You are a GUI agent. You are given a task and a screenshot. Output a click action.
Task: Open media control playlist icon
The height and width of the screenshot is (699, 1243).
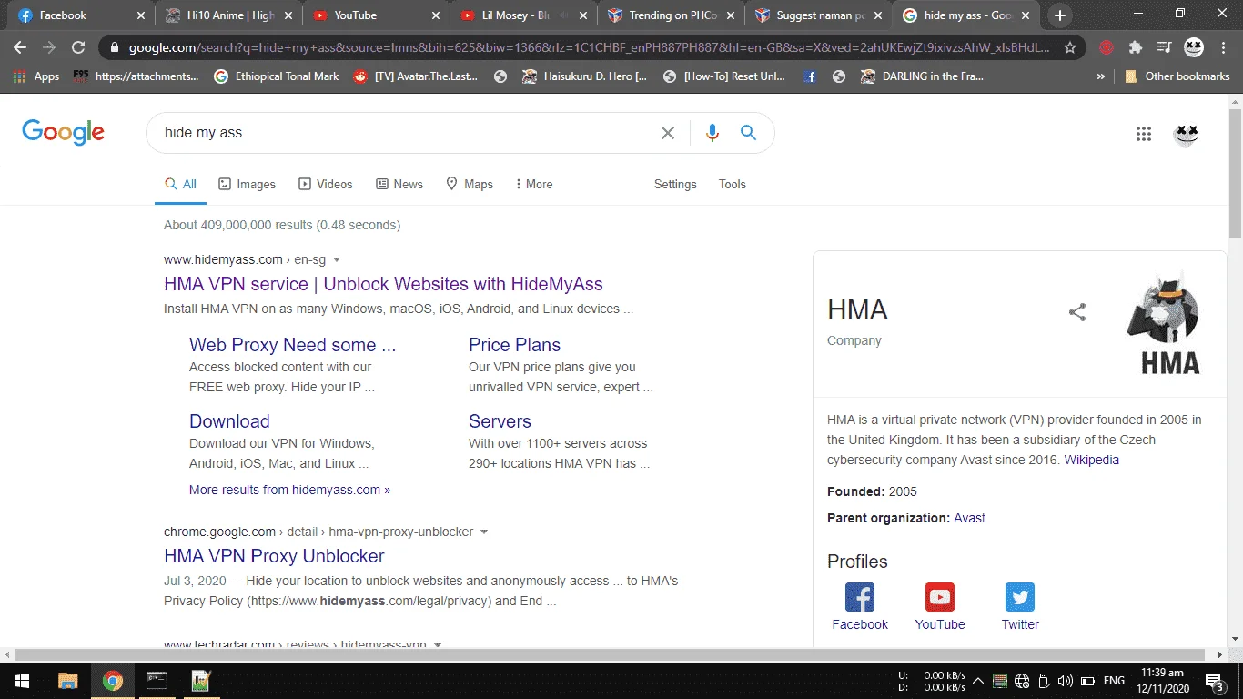[1164, 47]
